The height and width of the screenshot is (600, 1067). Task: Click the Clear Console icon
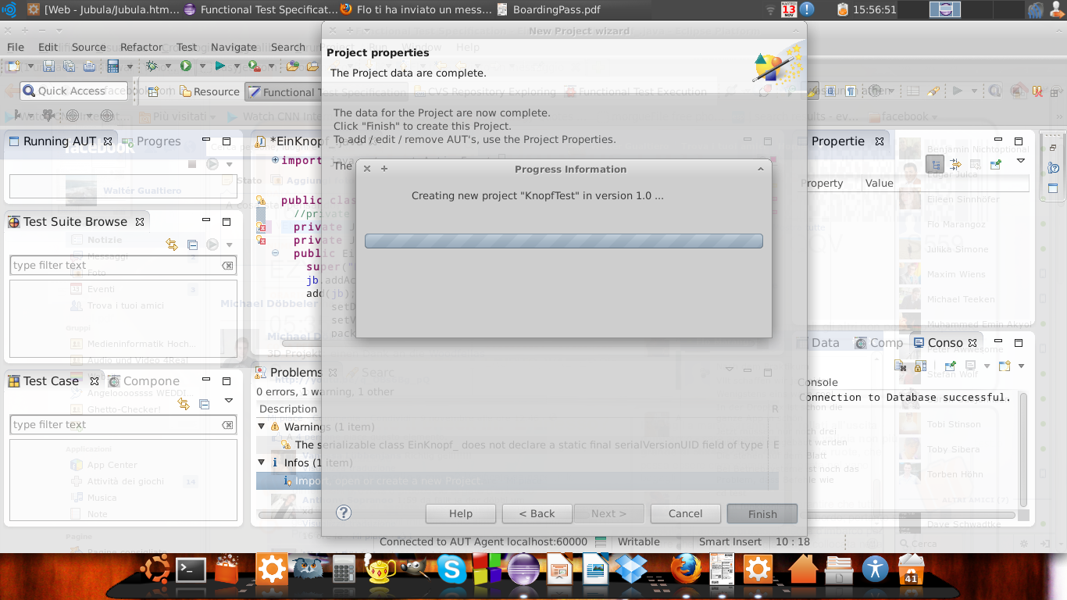(x=901, y=366)
